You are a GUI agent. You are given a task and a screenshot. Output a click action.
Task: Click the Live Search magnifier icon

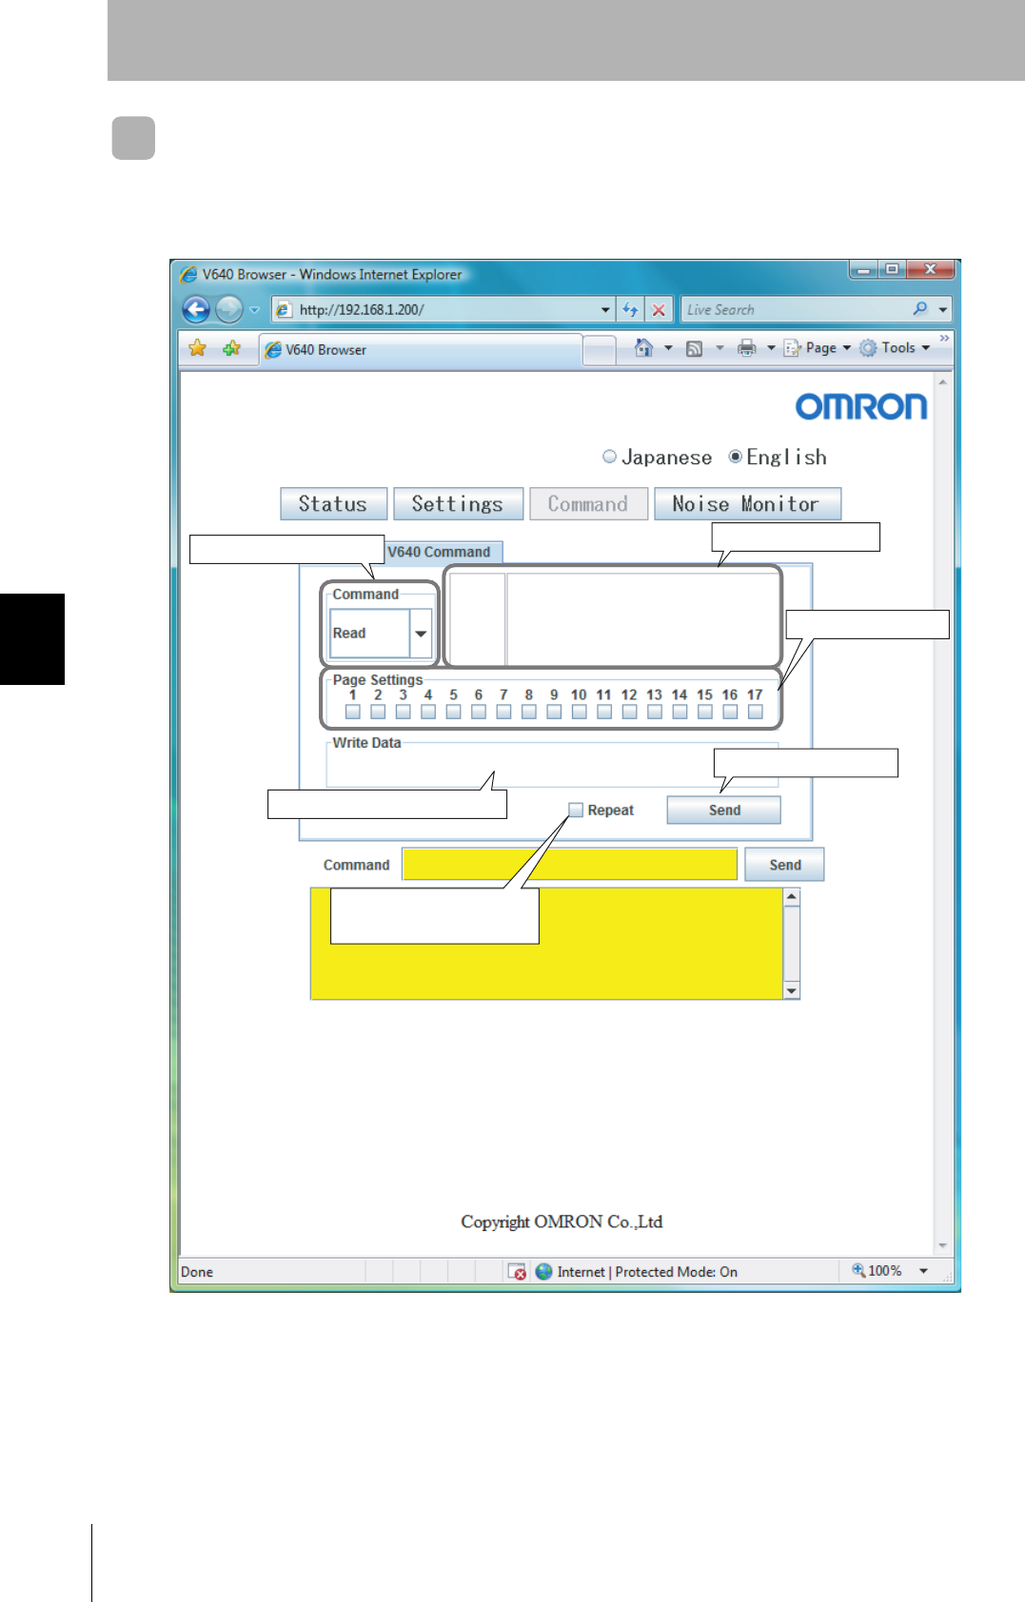point(919,309)
